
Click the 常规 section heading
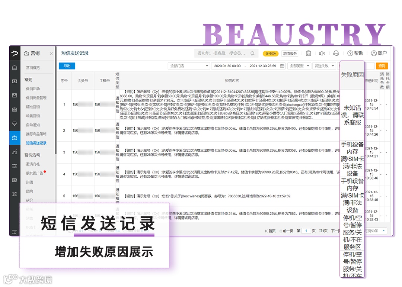(x=28, y=80)
